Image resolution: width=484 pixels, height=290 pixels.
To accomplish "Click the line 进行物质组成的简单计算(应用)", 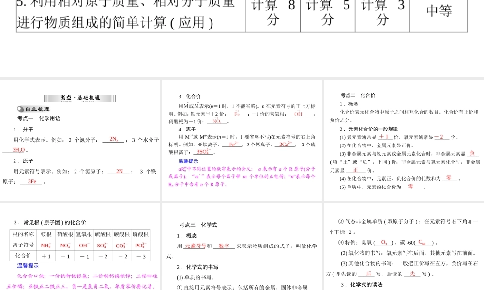I will coord(115,23).
